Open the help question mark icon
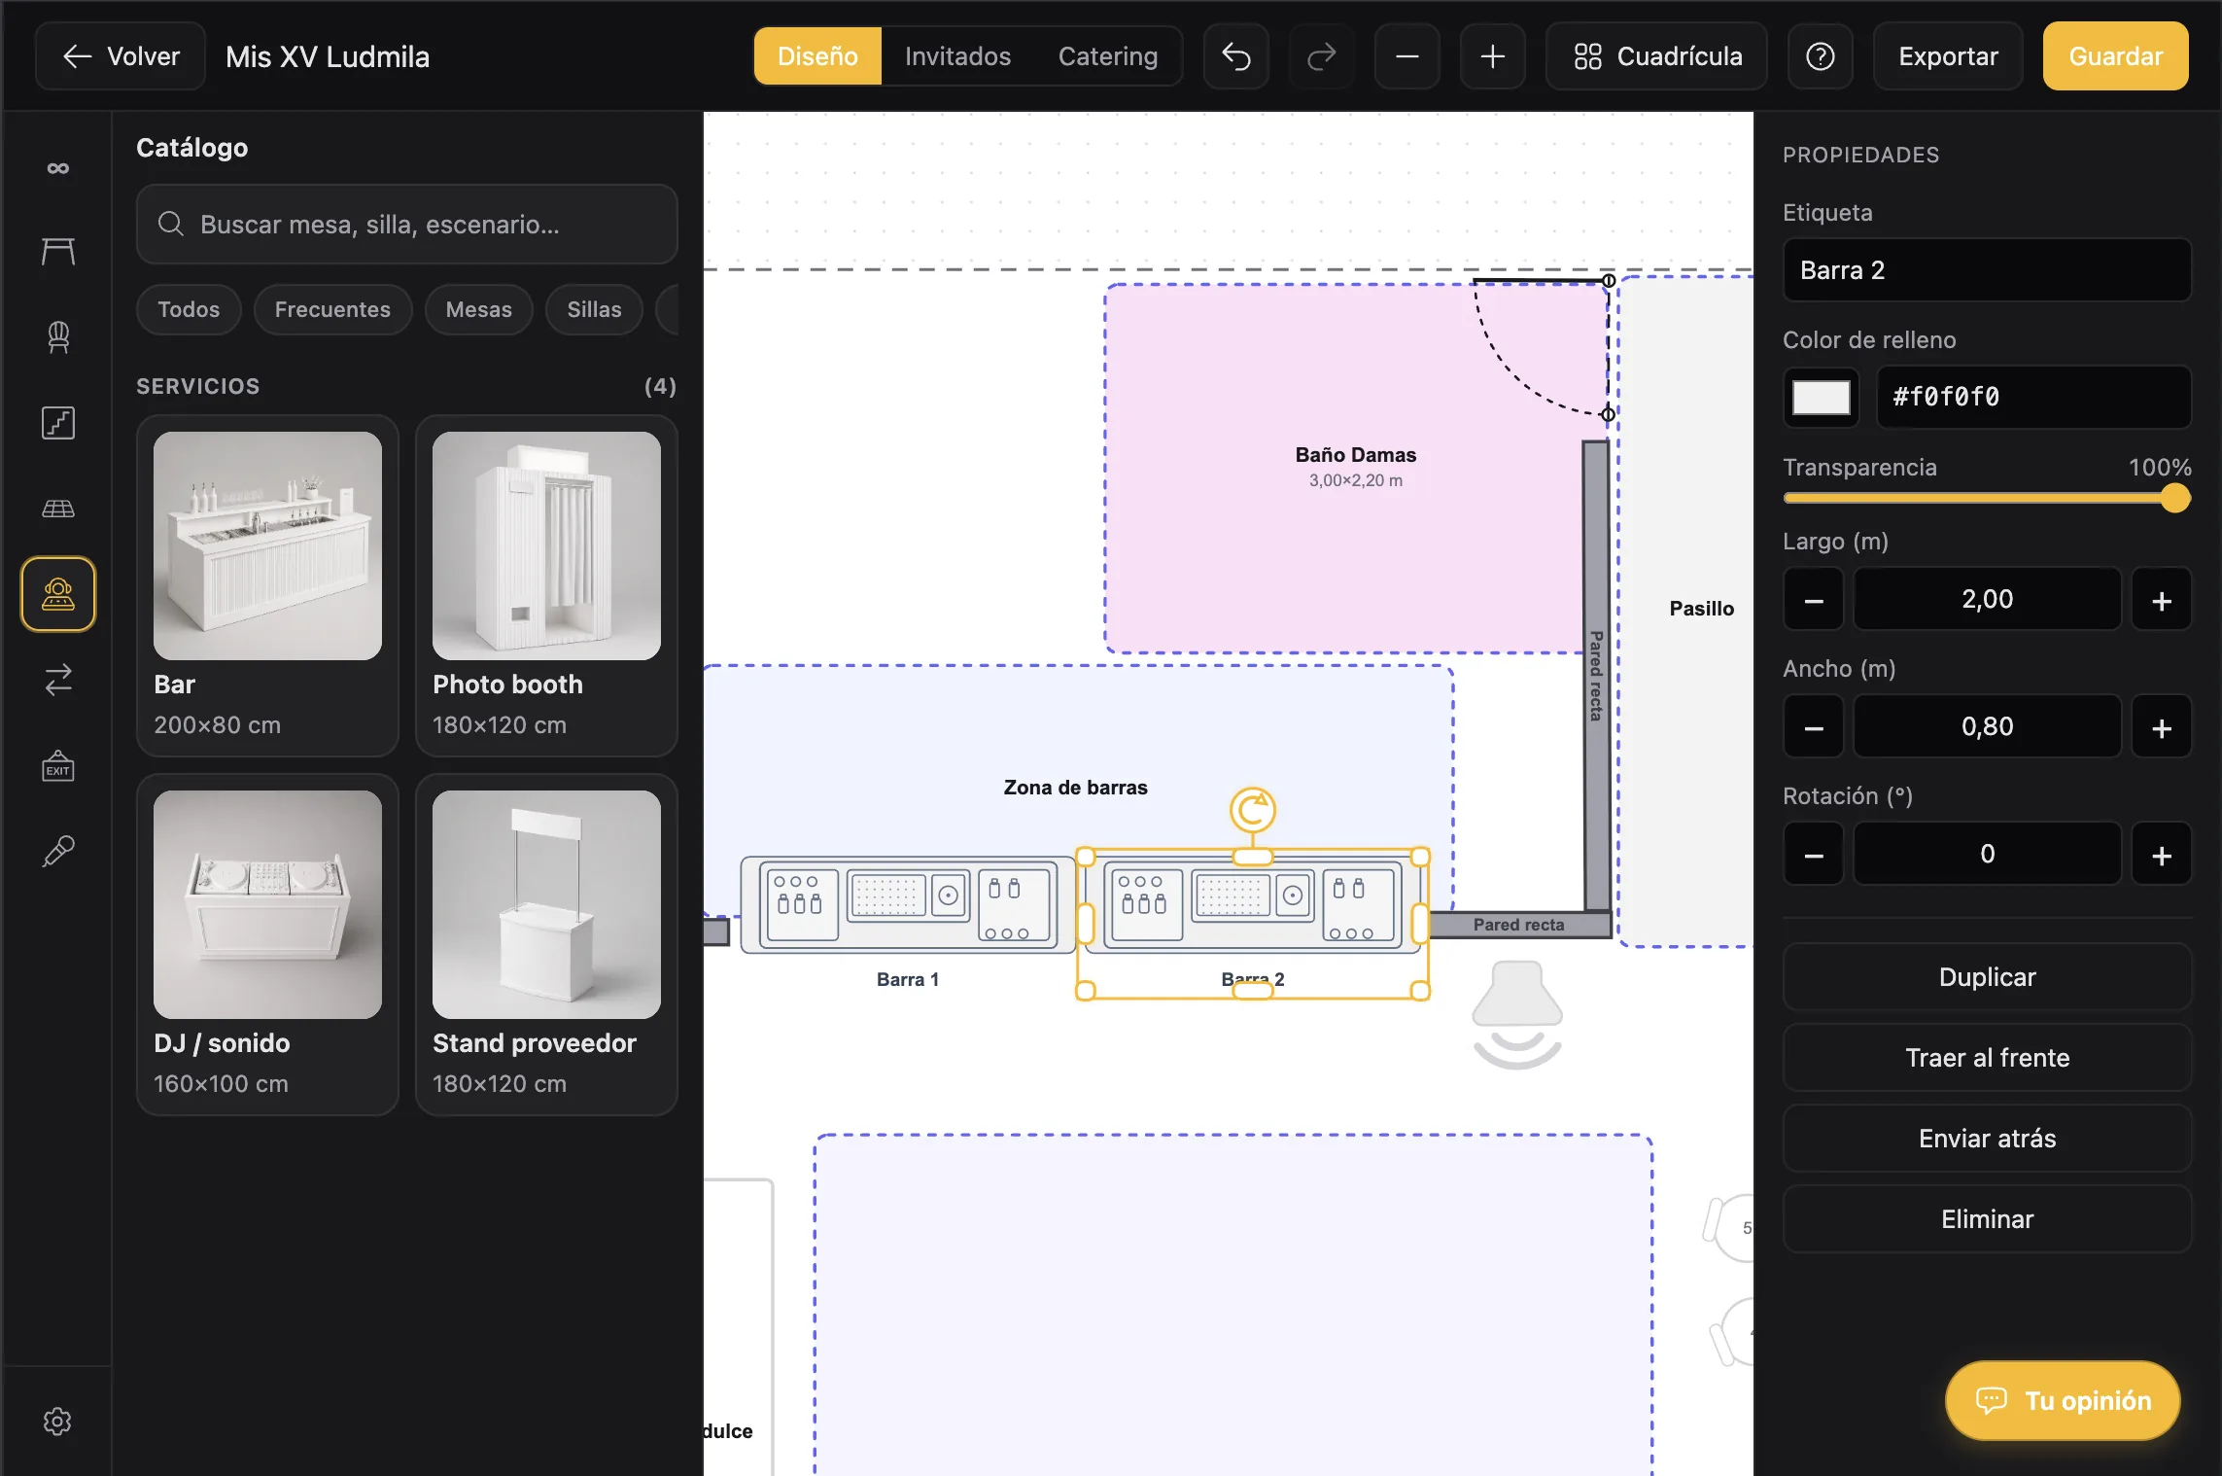The image size is (2222, 1476). (1820, 56)
